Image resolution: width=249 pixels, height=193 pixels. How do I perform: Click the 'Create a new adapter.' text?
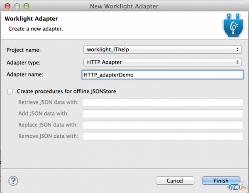coord(36,29)
